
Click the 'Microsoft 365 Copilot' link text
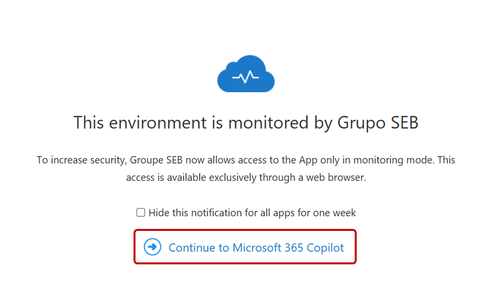point(288,247)
